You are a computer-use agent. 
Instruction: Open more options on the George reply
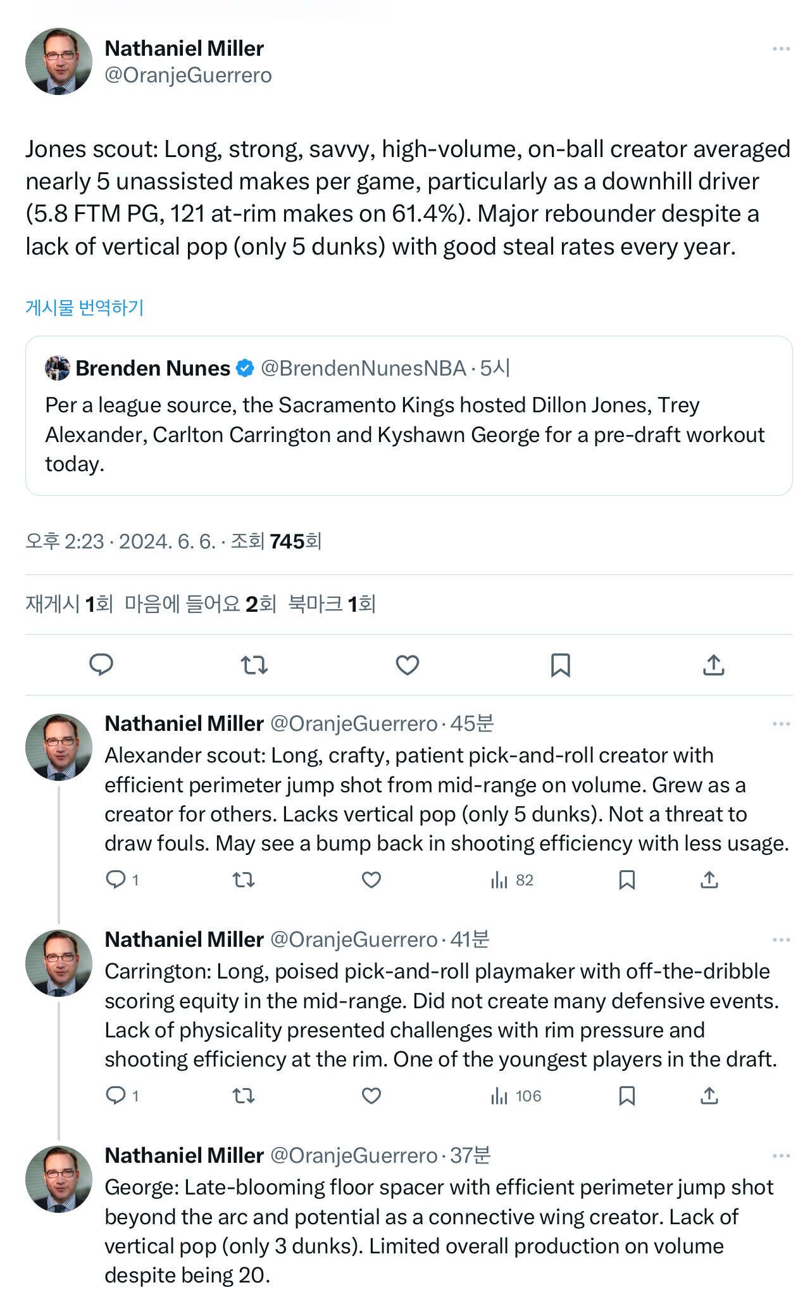(782, 1156)
